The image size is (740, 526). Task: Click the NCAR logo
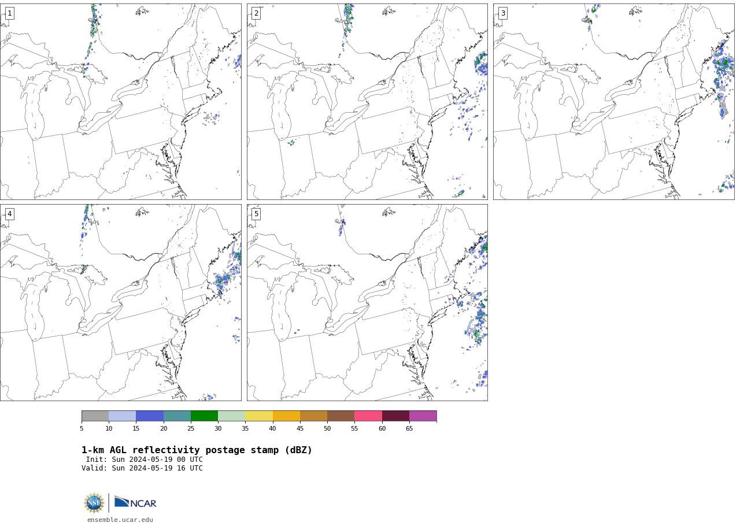coord(135,503)
